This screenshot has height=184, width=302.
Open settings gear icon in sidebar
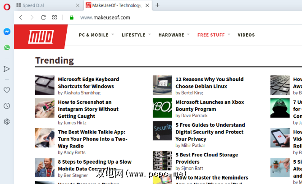(7, 122)
